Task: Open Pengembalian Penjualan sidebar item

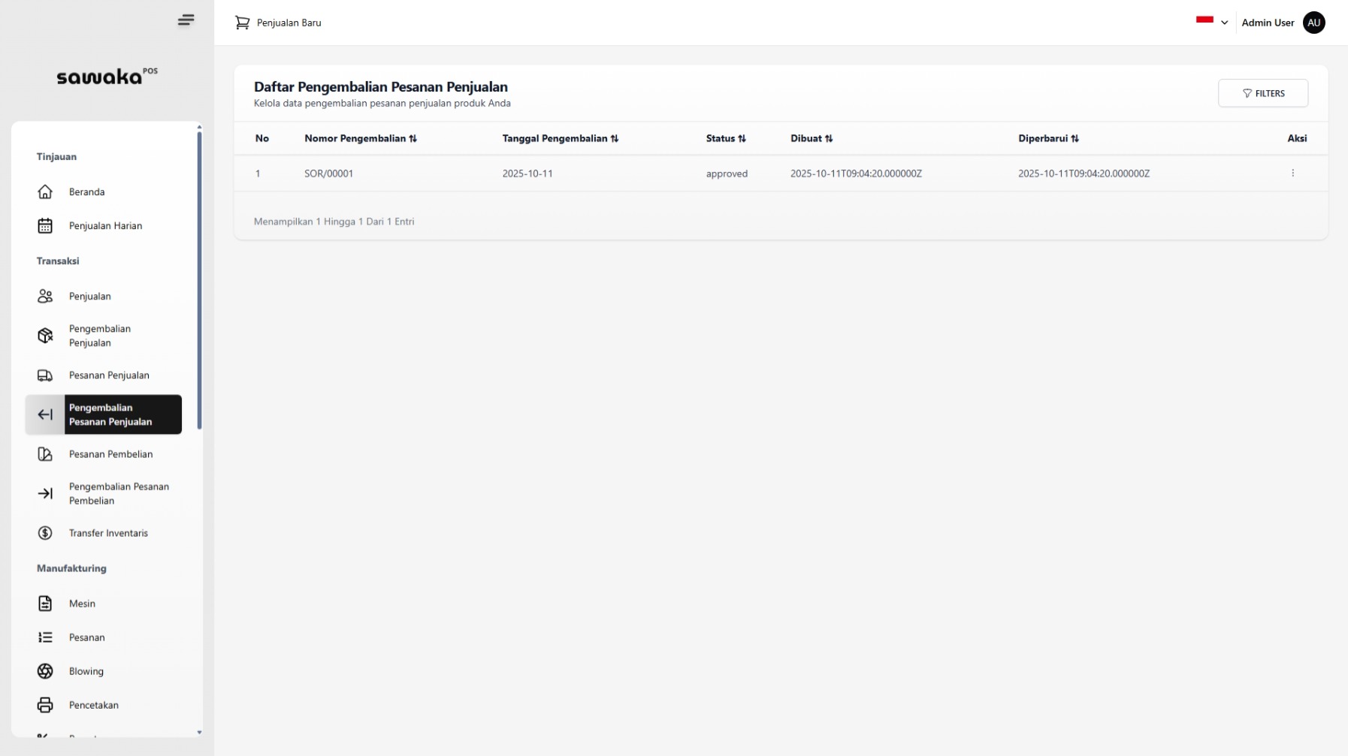Action: pos(100,336)
